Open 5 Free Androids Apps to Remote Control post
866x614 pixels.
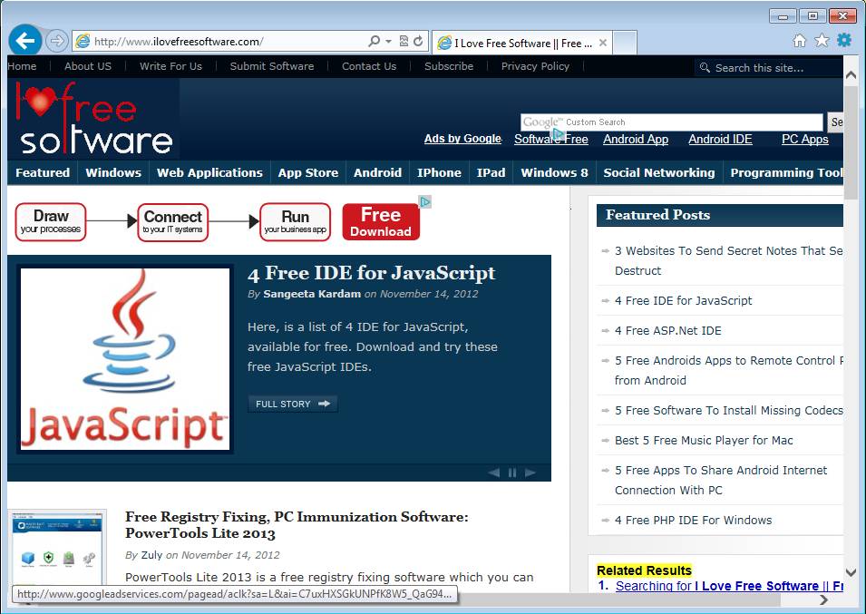729,371
